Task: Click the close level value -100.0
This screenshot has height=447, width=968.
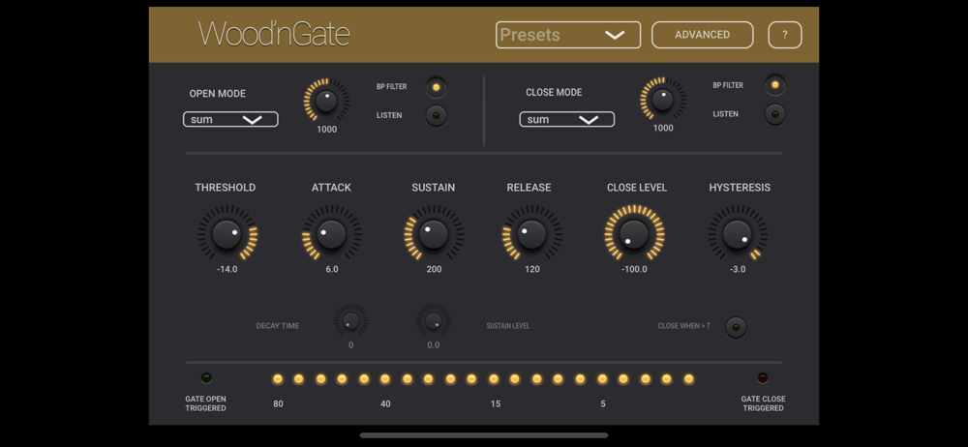Action: pyautogui.click(x=635, y=270)
